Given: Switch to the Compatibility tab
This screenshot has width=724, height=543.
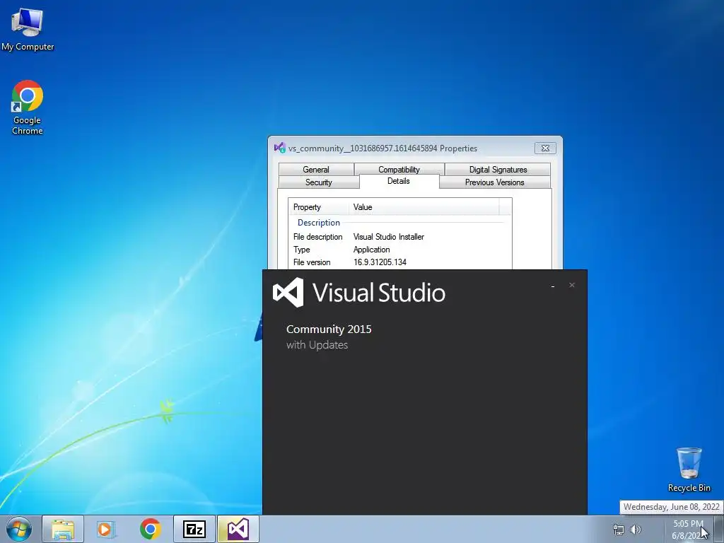Looking at the screenshot, I should [x=399, y=170].
